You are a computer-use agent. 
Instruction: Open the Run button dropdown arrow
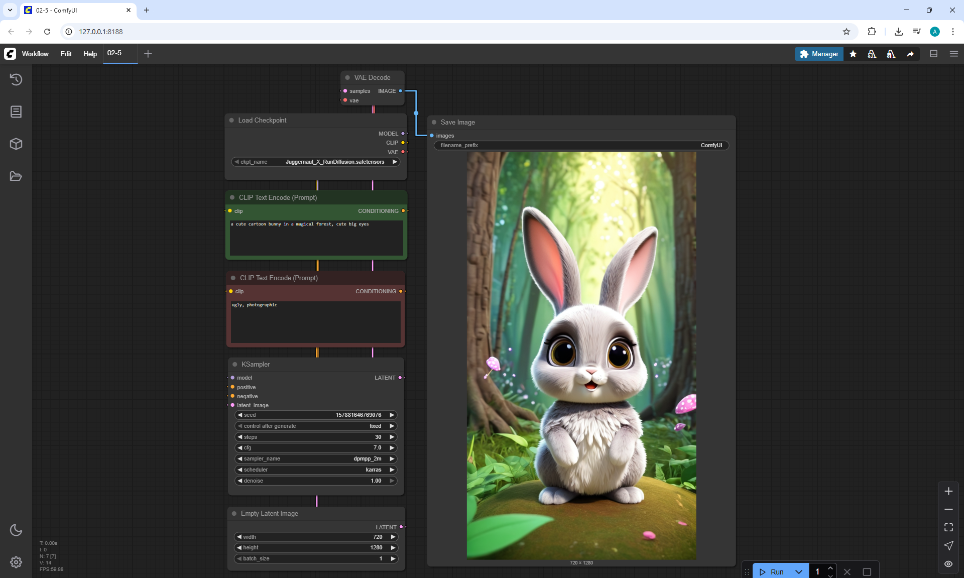tap(799, 572)
